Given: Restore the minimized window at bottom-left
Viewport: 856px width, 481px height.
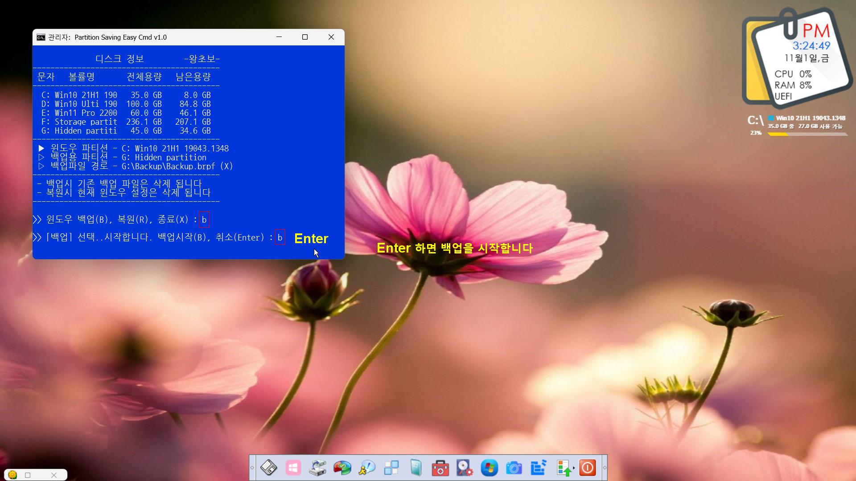Looking at the screenshot, I should (x=28, y=475).
